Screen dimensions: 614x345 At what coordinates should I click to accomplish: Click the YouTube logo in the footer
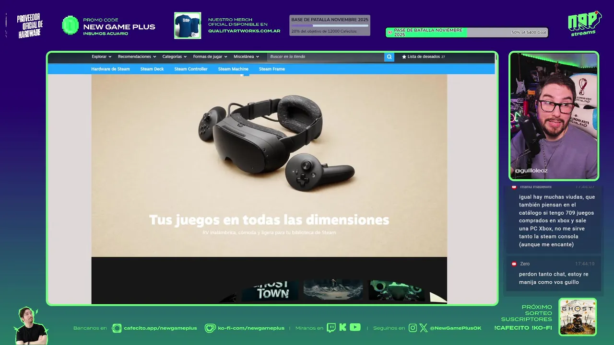click(355, 327)
